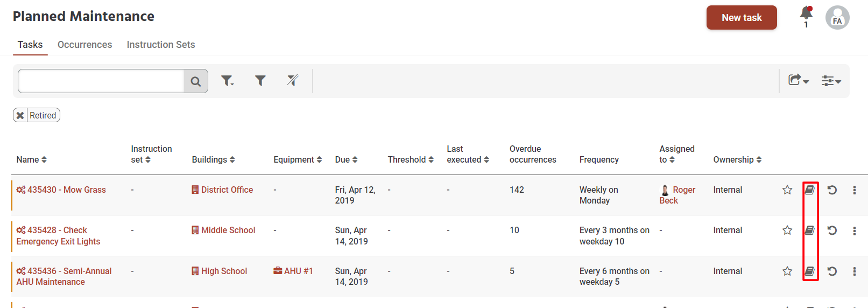
Task: Remove the Retired filter tag
Action: (20, 115)
